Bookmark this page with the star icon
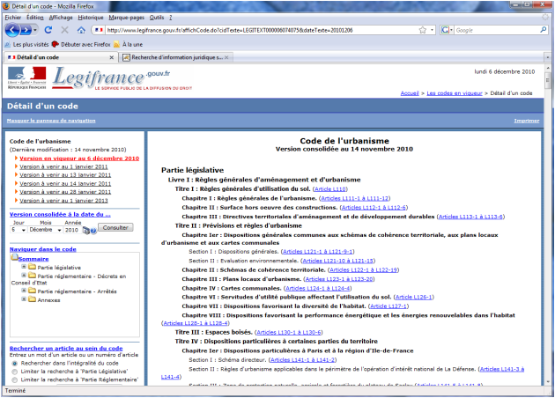Viewport: 555px width, 398px height. (x=423, y=30)
